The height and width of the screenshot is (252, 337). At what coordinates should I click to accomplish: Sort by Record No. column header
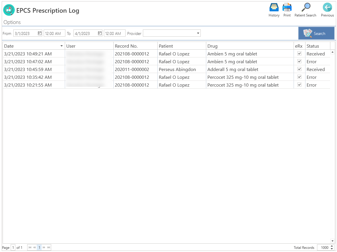135,46
